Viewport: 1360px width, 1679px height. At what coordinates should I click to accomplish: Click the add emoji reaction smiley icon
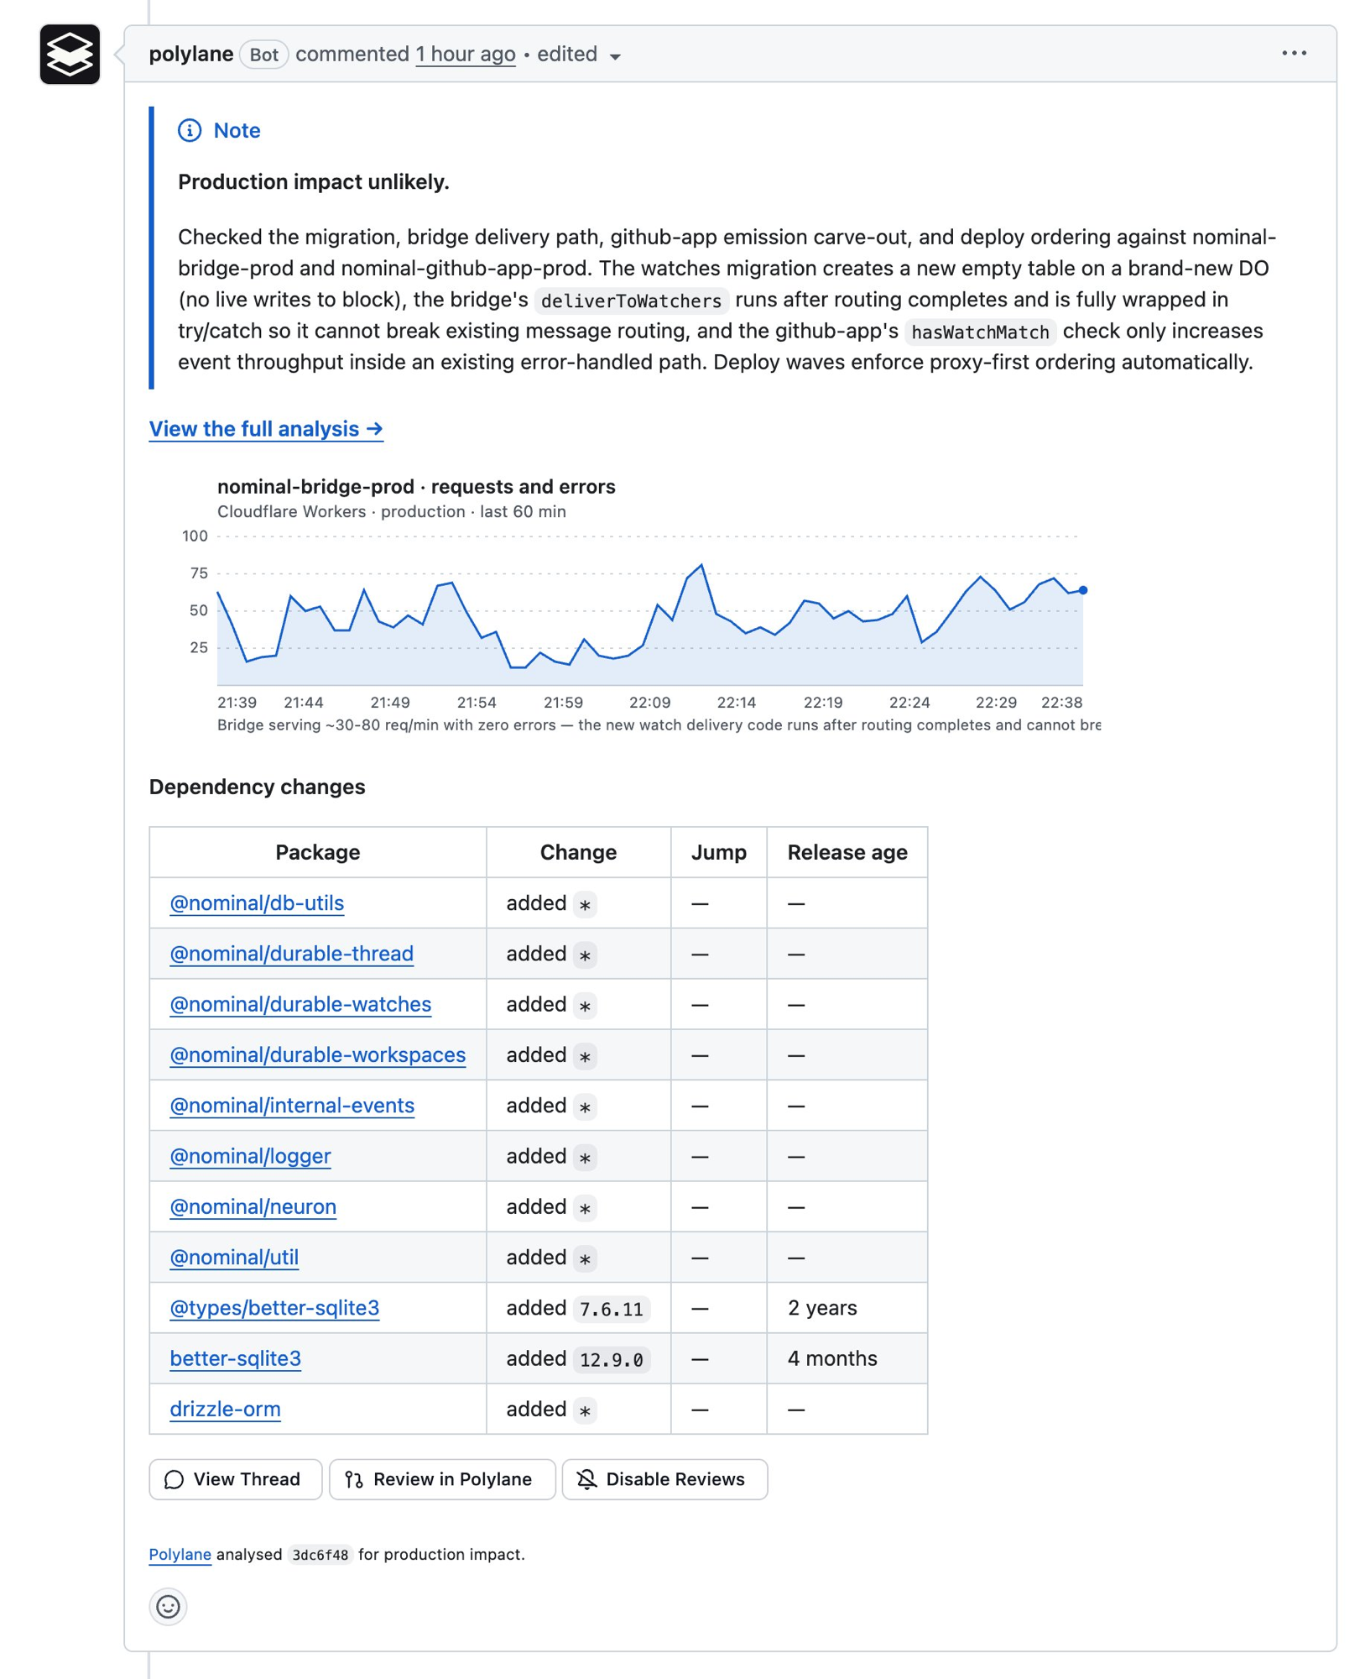tap(168, 1607)
